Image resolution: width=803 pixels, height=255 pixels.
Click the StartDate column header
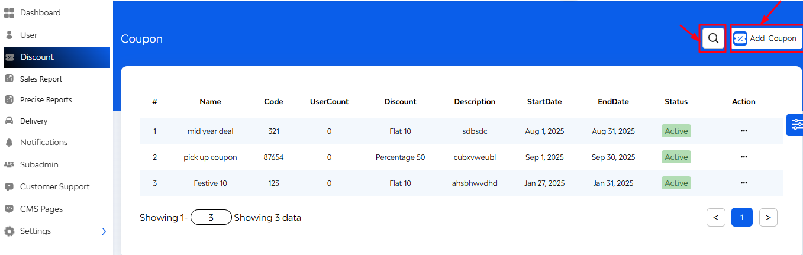point(544,102)
